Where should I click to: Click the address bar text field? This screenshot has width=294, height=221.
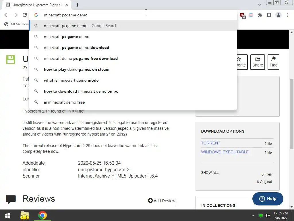[x=133, y=15]
